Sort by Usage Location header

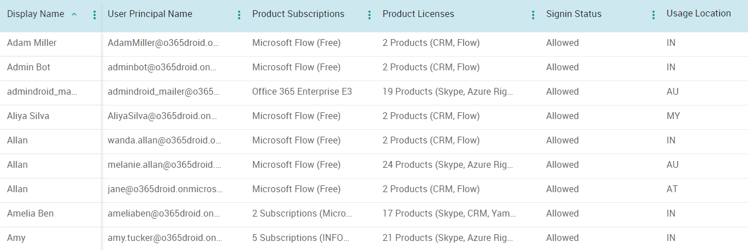point(698,14)
